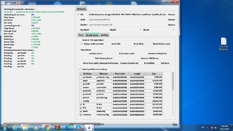Toggle select partitions to backup checkbox
This screenshot has width=233, height=131.
point(80,69)
